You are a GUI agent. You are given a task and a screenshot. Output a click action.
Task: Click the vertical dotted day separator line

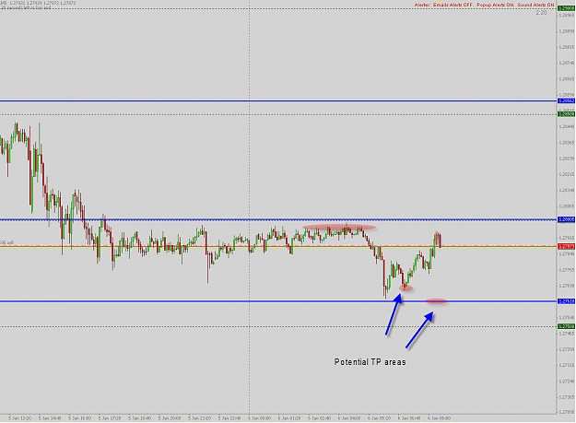[250, 206]
